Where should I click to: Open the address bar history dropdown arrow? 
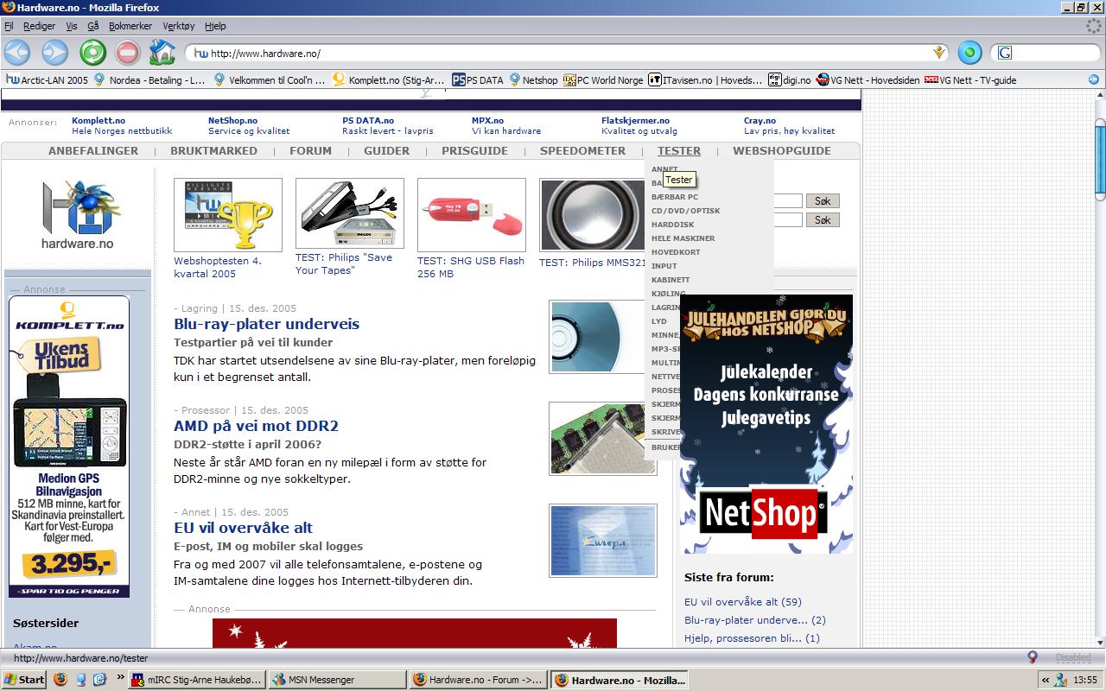pyautogui.click(x=939, y=53)
